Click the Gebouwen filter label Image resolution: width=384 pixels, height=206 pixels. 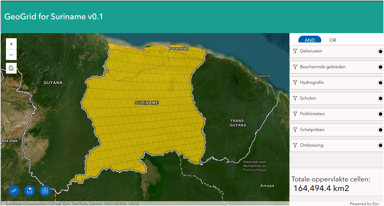click(x=311, y=51)
